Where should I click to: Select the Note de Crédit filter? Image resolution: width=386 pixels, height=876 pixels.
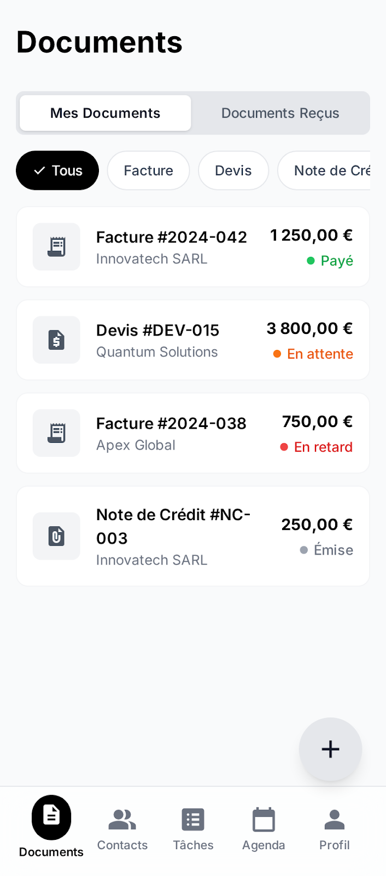click(330, 170)
